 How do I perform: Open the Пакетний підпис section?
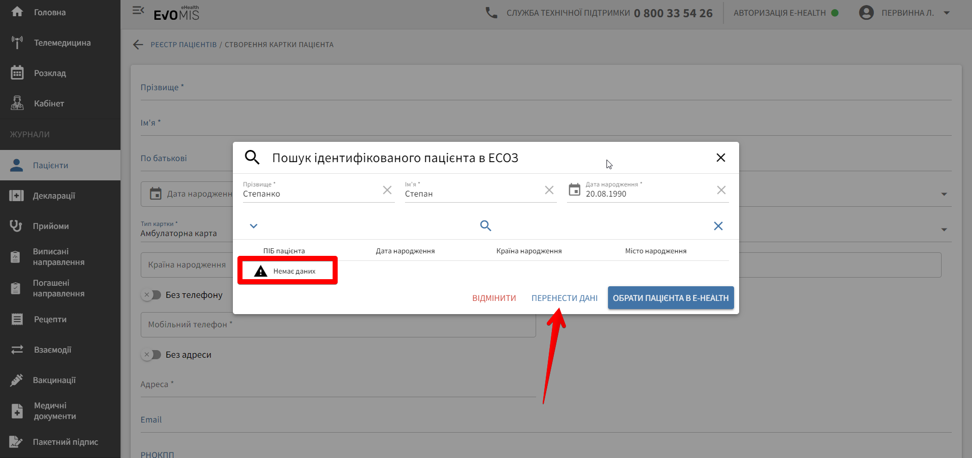click(65, 442)
